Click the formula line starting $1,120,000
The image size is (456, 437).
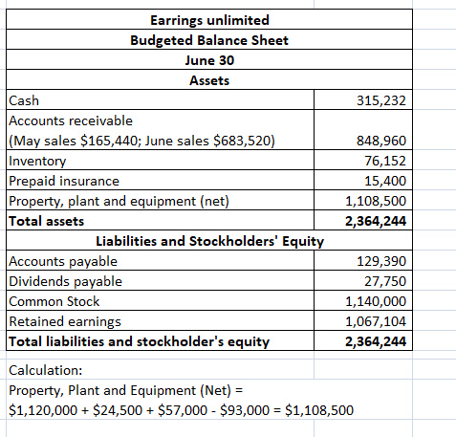pyautogui.click(x=181, y=409)
